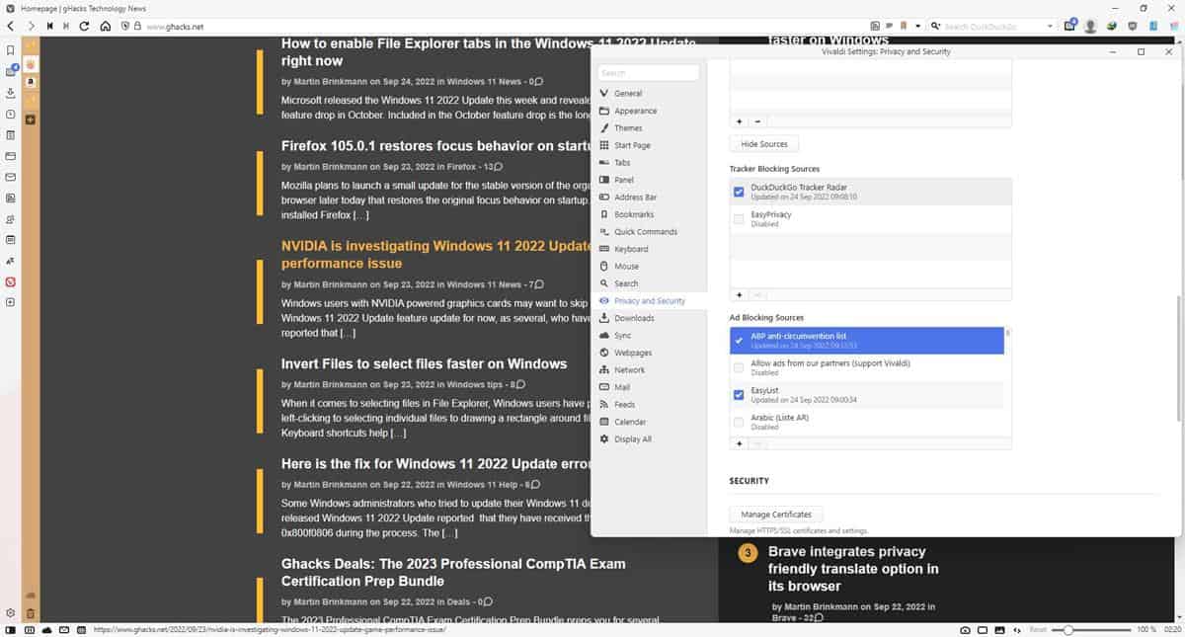Viewport: 1185px width, 637px height.
Task: Click the Manage Certificates button
Action: 776,515
